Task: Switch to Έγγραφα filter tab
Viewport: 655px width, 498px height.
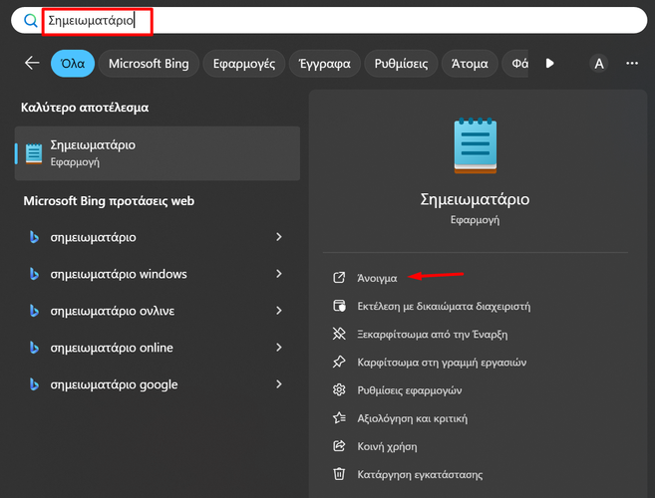Action: [325, 64]
